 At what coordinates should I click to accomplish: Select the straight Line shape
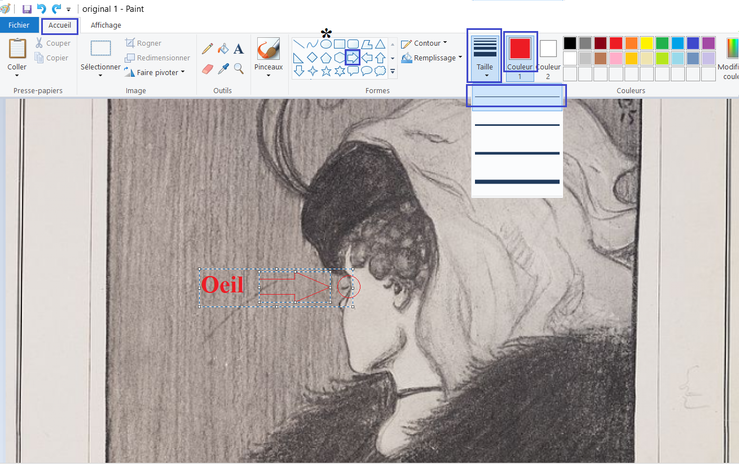pyautogui.click(x=299, y=44)
